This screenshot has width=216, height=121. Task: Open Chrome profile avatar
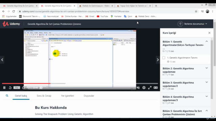click(208, 11)
